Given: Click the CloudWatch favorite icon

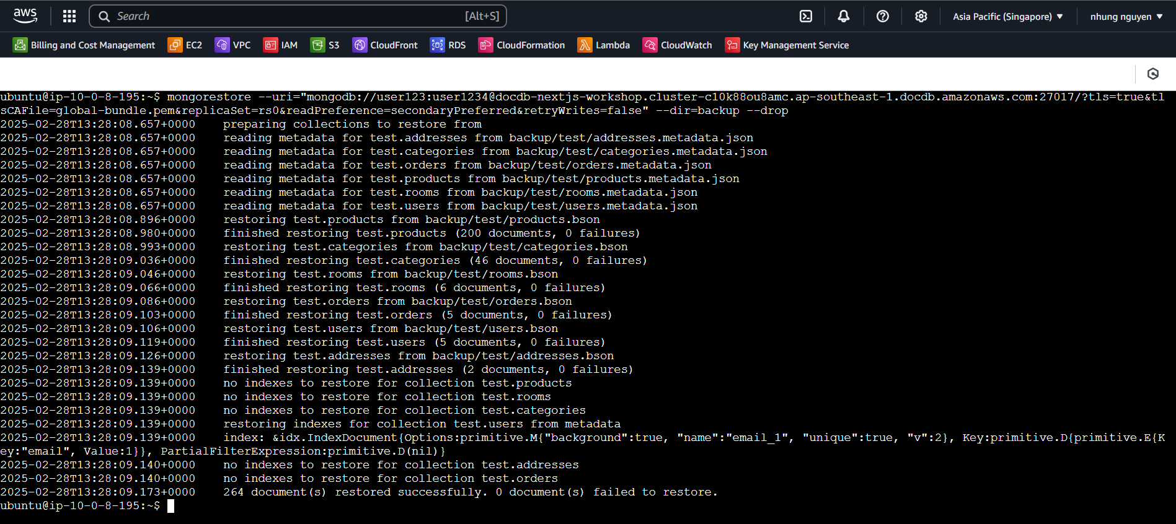Looking at the screenshot, I should coord(650,45).
